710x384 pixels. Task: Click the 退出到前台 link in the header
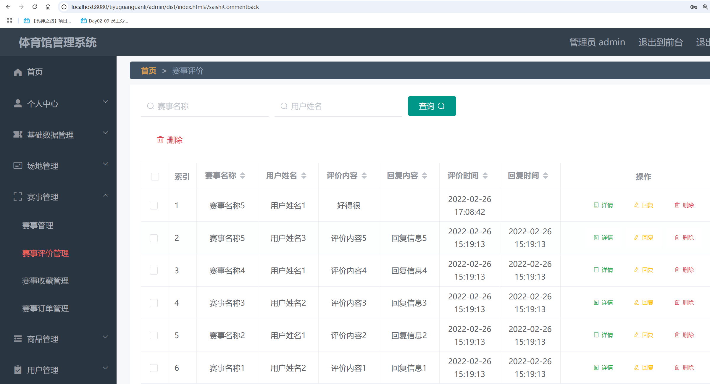coord(660,42)
